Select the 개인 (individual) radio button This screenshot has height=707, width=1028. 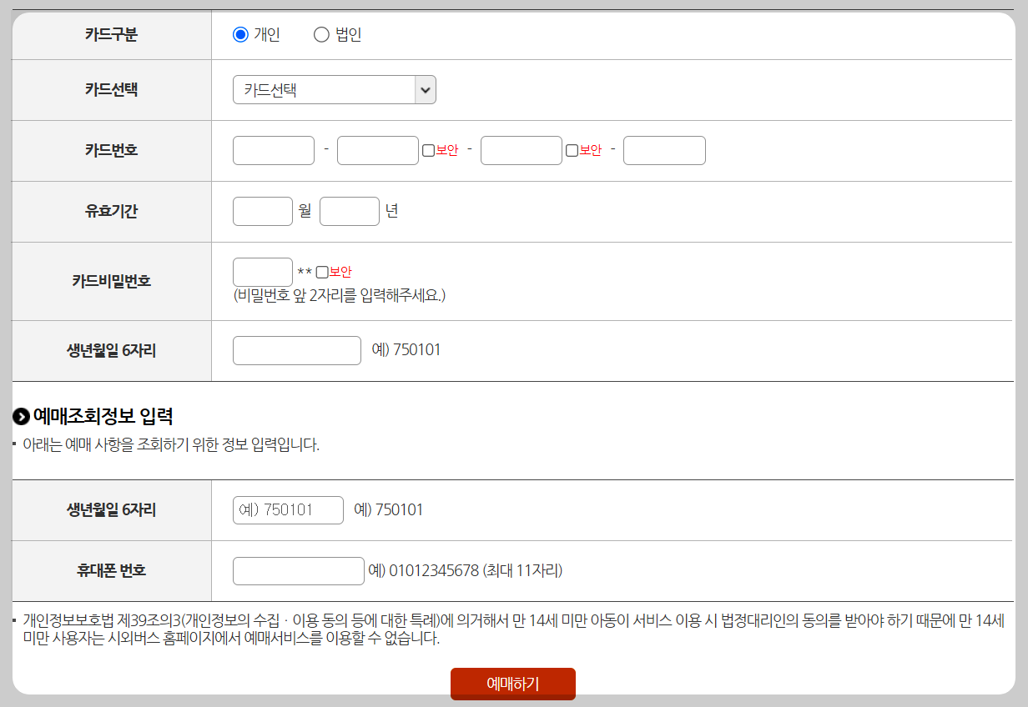tap(239, 34)
